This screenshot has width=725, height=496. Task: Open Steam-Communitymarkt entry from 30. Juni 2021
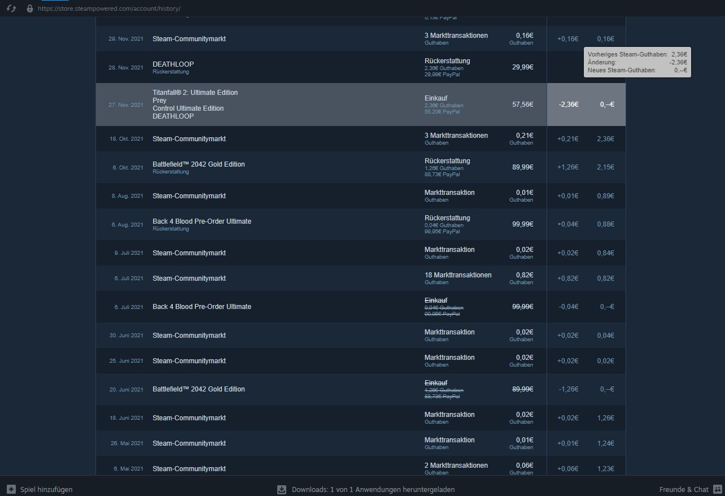361,336
